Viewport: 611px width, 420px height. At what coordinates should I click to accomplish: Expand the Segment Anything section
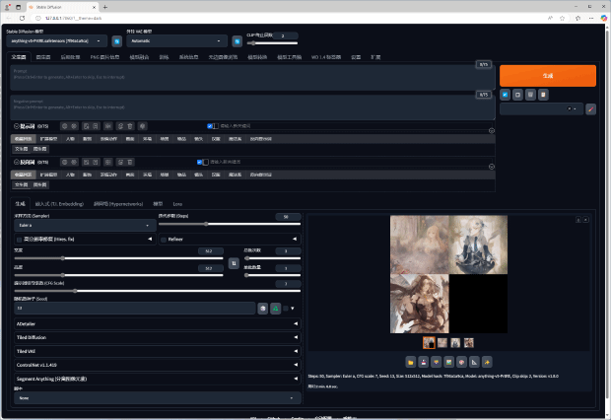pos(158,379)
